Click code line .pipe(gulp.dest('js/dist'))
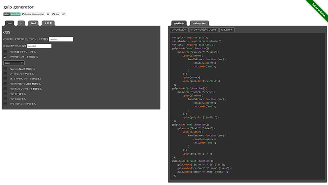 201,117
